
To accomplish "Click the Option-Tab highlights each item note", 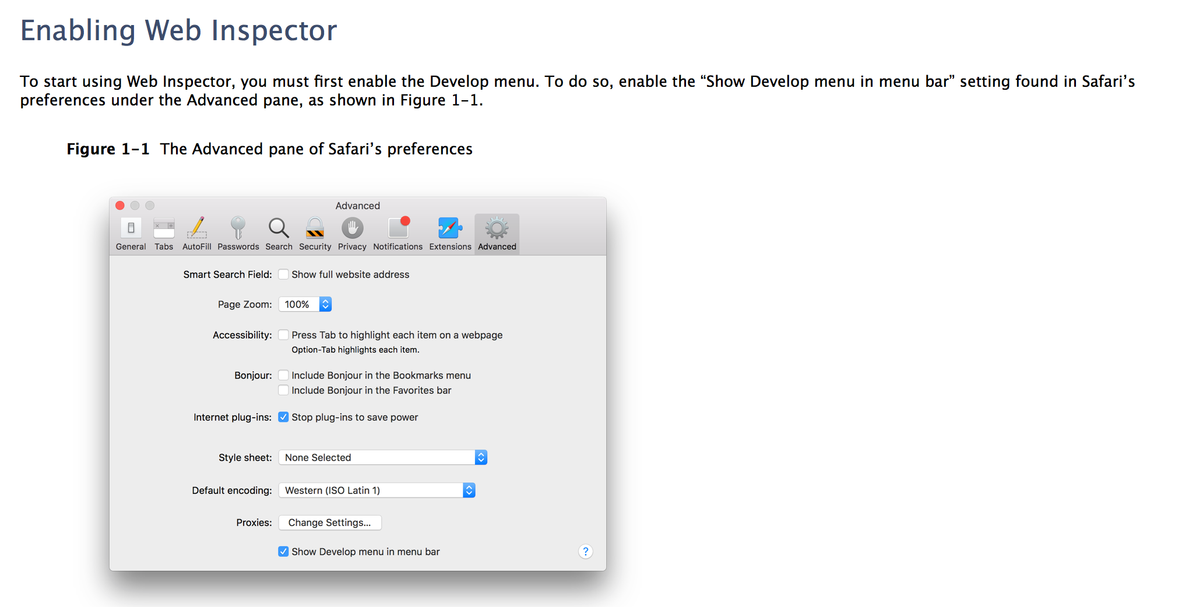I will (x=356, y=350).
